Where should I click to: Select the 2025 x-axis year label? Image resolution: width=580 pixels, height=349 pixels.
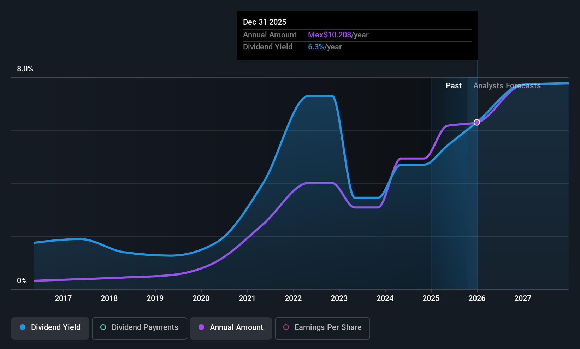(431, 298)
